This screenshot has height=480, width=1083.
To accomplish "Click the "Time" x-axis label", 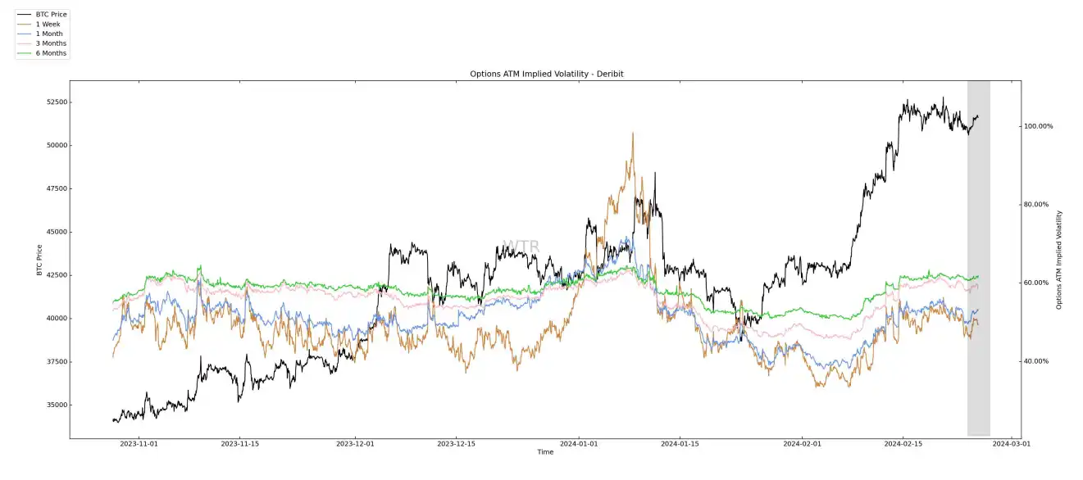I will [545, 452].
